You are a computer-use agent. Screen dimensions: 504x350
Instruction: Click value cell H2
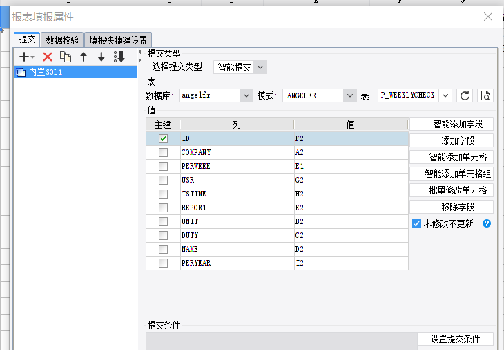pos(351,194)
